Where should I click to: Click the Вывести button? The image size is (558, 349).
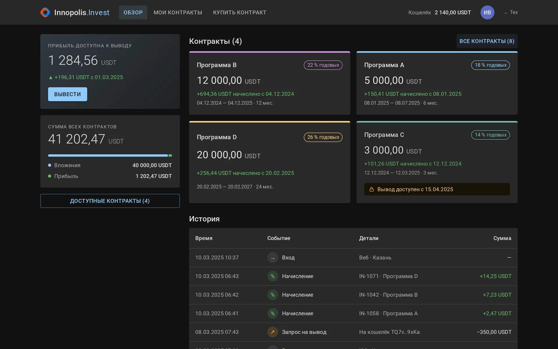[x=67, y=94]
